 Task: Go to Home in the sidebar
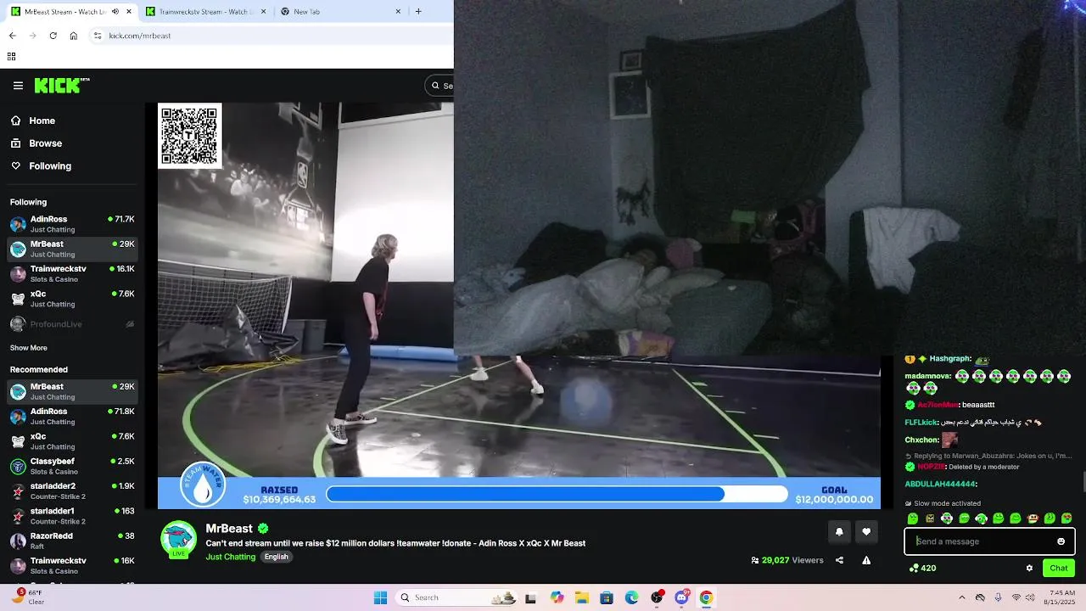point(72,121)
